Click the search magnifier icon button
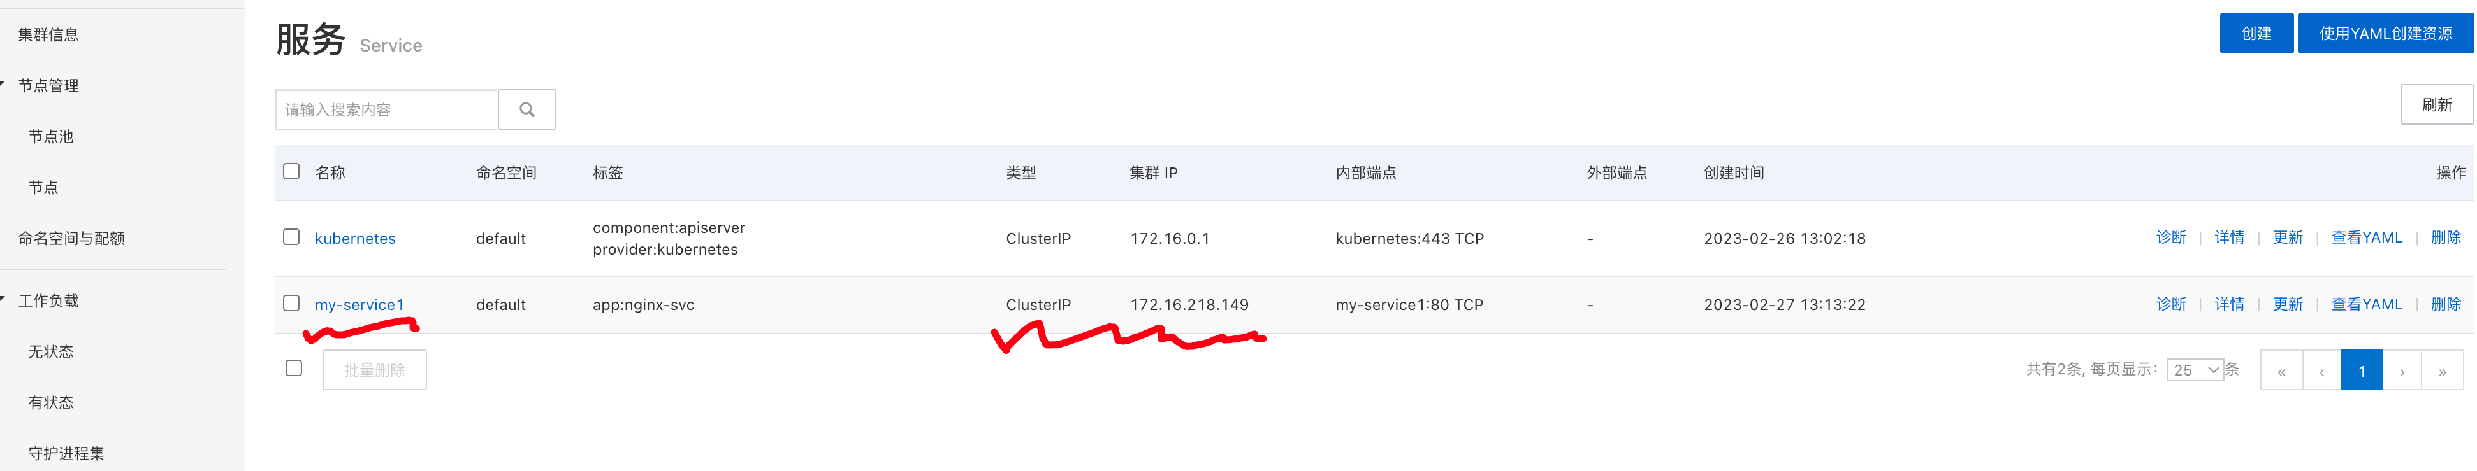 pyautogui.click(x=526, y=109)
